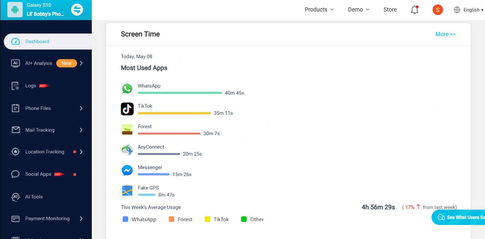Image resolution: width=485 pixels, height=239 pixels.
Task: Click the globe language icon
Action: click(x=457, y=10)
